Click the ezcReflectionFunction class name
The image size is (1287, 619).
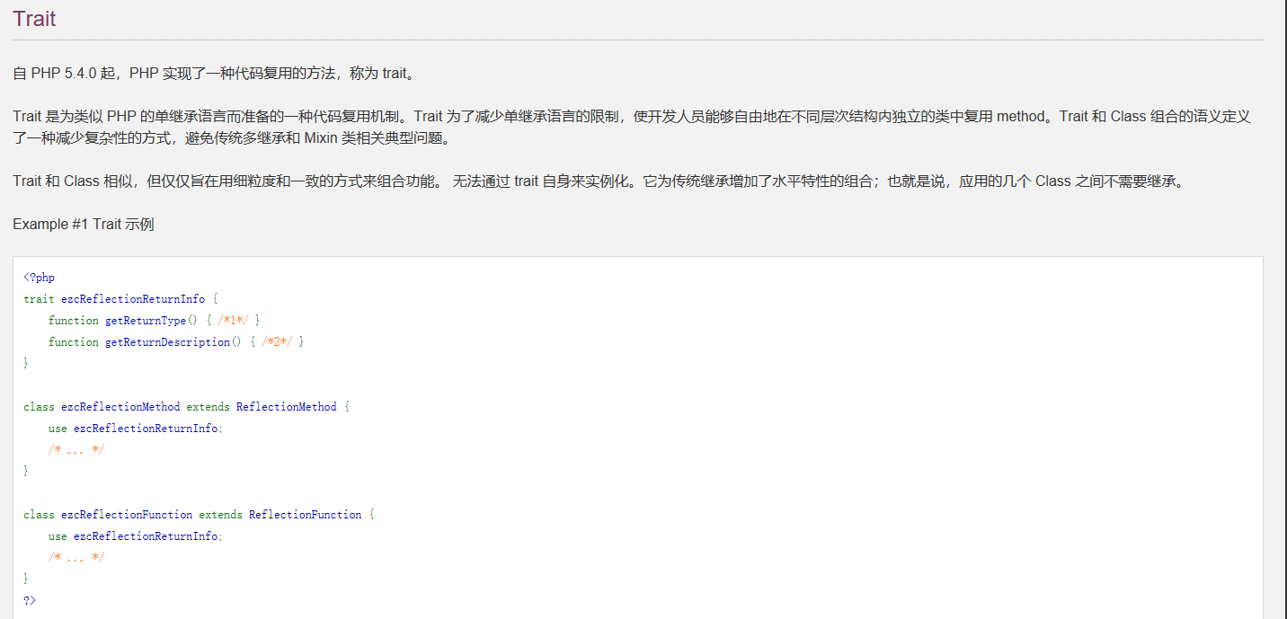pyautogui.click(x=127, y=515)
